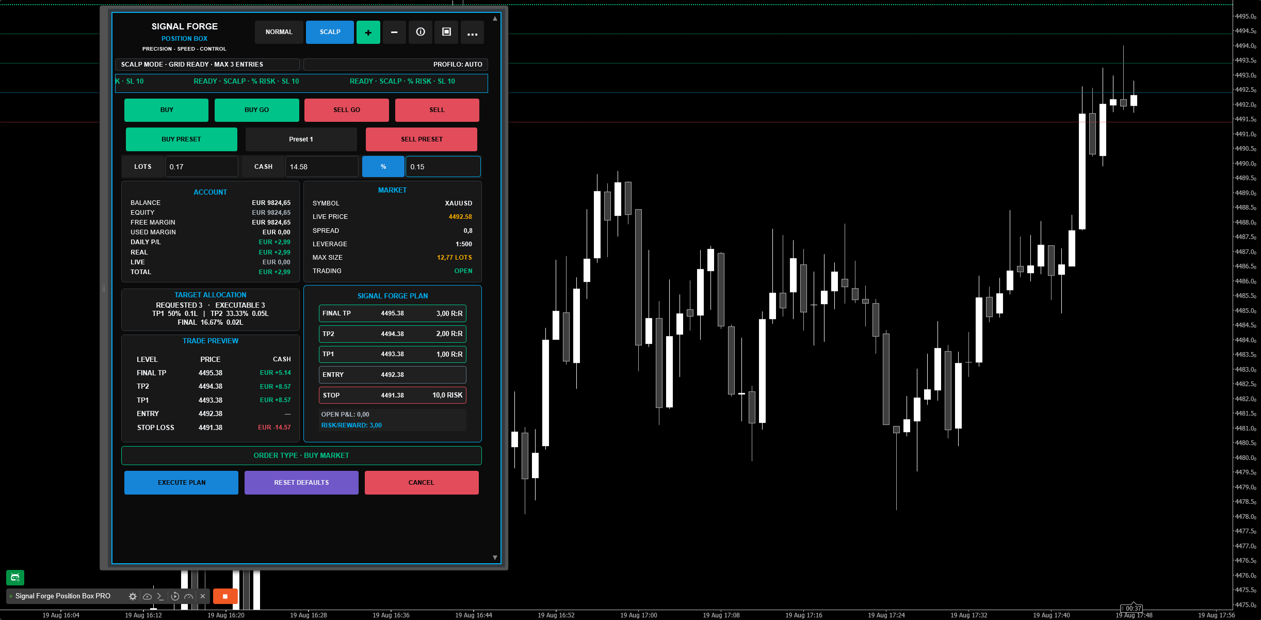Image resolution: width=1261 pixels, height=620 pixels.
Task: Click the SELL PRESET button
Action: 422,139
